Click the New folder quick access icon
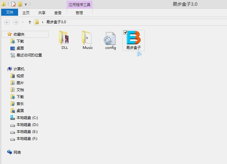 [20, 4]
